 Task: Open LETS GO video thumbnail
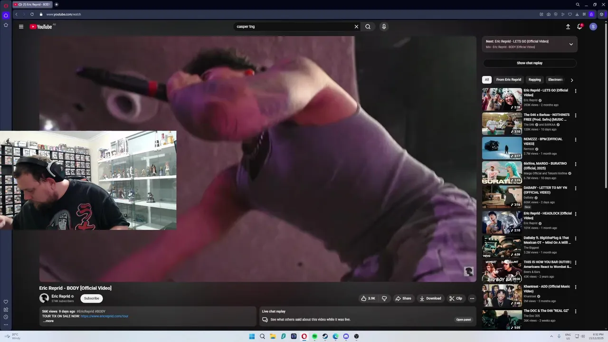point(502,99)
